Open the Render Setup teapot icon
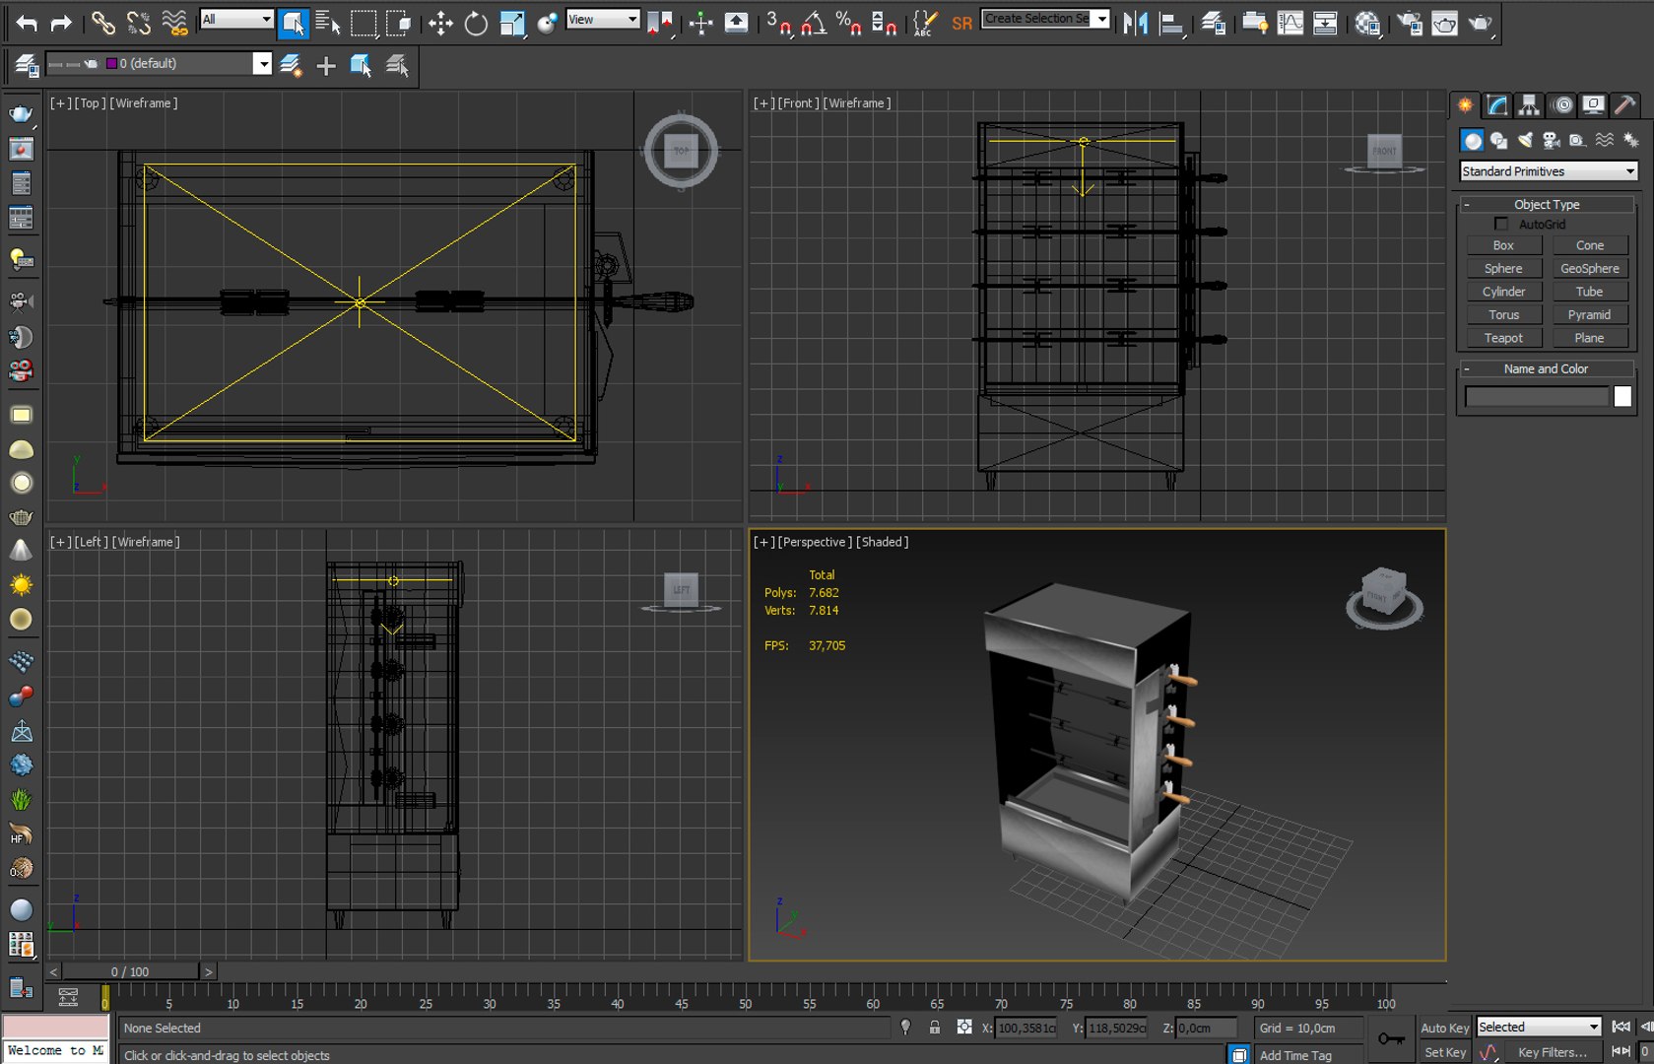Screen dimensions: 1654x1064 [x=1410, y=22]
